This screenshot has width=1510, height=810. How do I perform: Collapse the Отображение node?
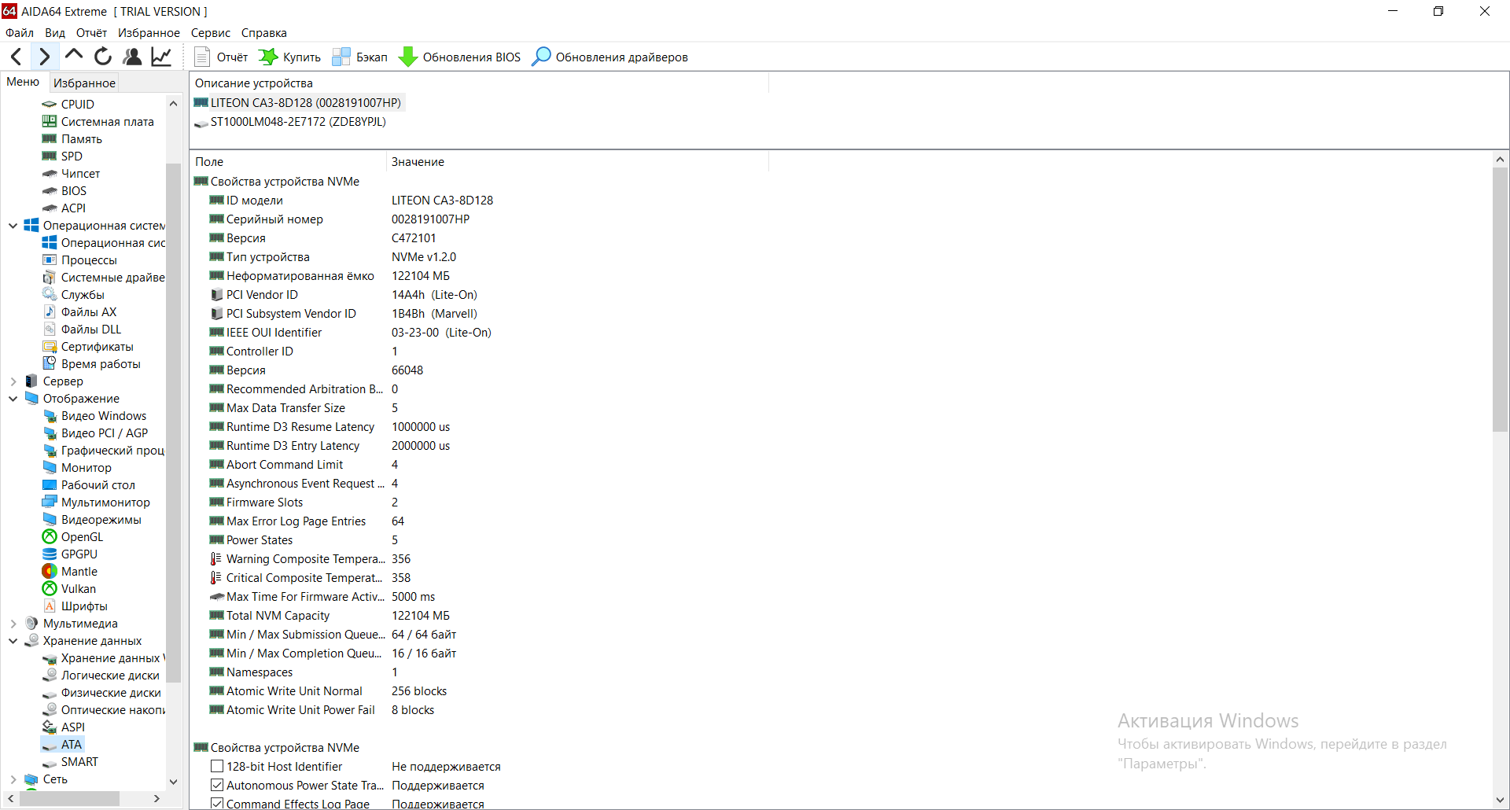[13, 399]
